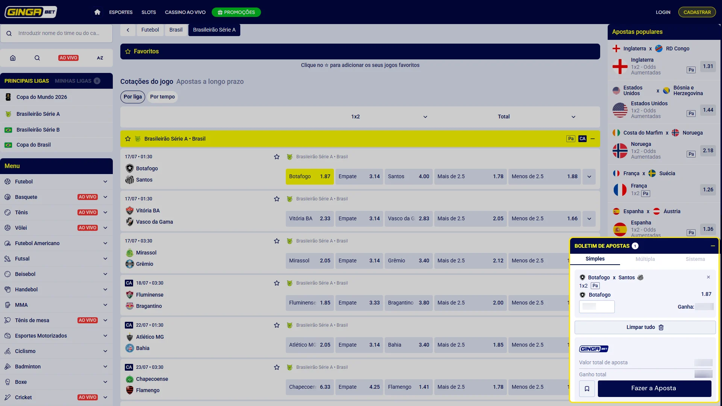The width and height of the screenshot is (722, 406).
Task: Open the Total market dropdown
Action: coord(573,117)
